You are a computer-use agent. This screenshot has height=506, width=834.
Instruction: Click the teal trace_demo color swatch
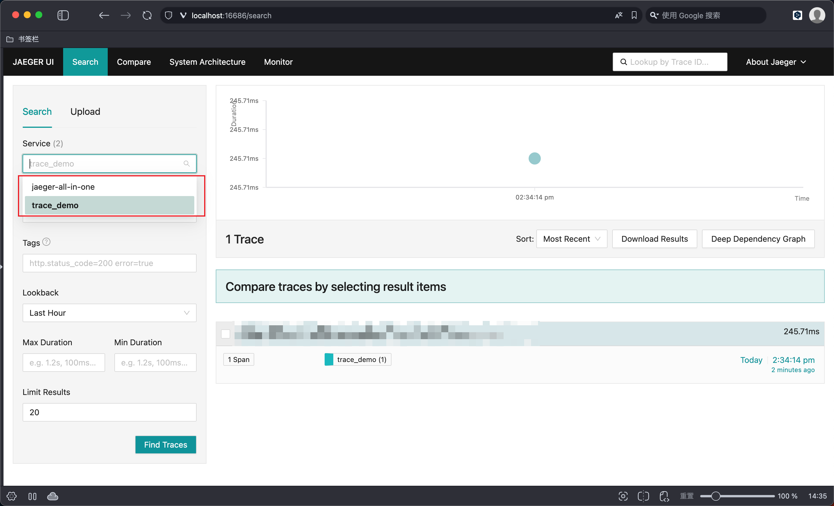coord(329,359)
